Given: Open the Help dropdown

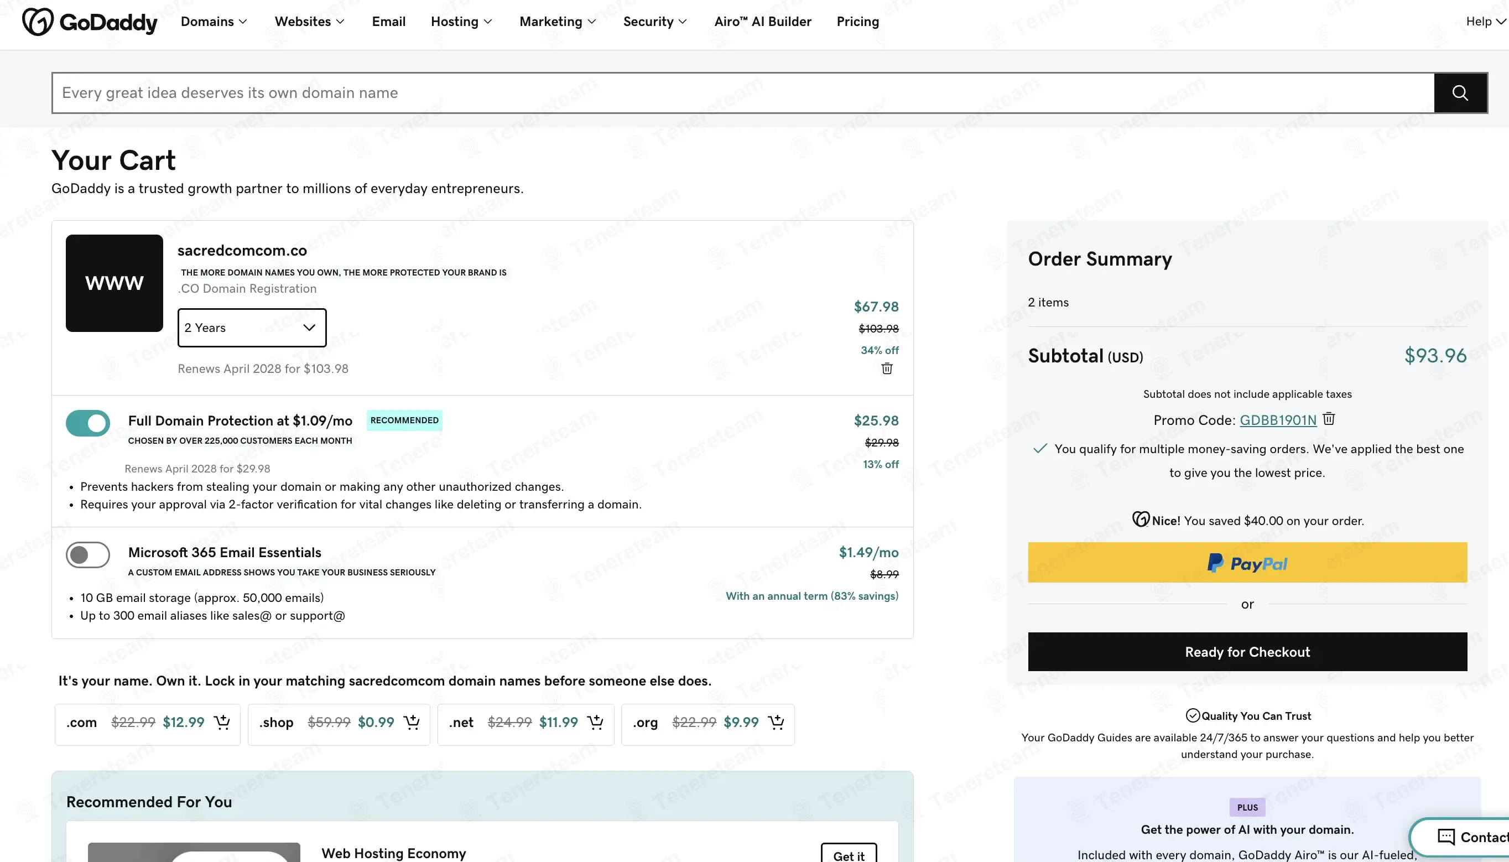Looking at the screenshot, I should tap(1486, 22).
